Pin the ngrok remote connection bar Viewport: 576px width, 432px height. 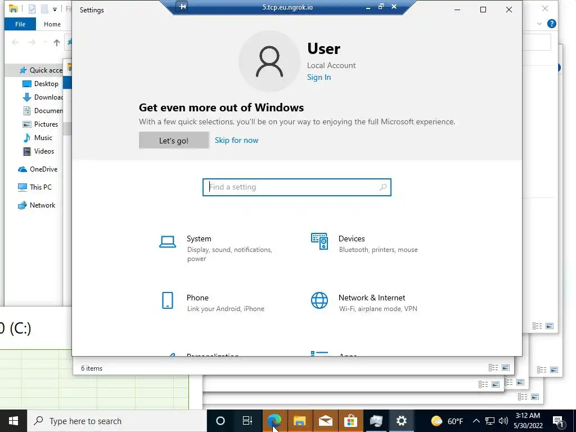pyautogui.click(x=183, y=7)
